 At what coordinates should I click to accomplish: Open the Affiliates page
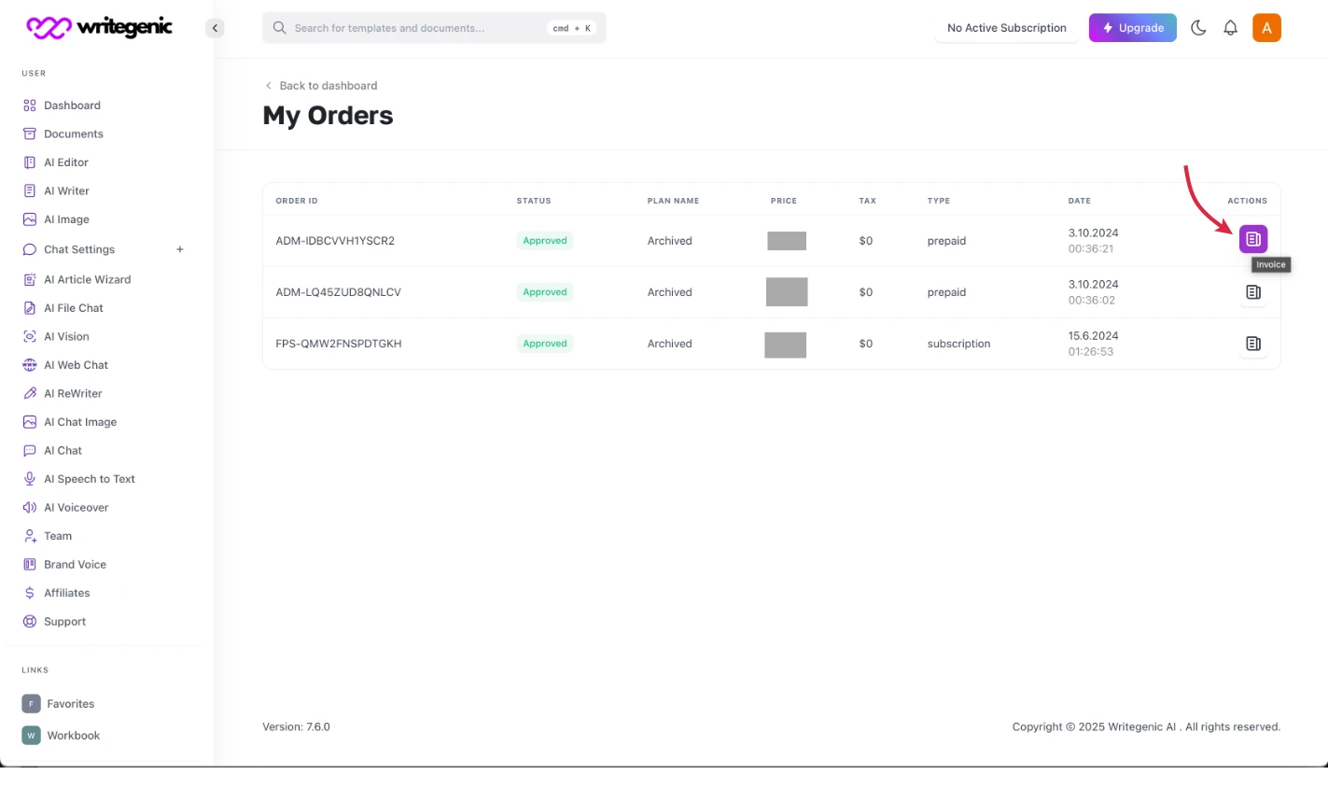66,593
